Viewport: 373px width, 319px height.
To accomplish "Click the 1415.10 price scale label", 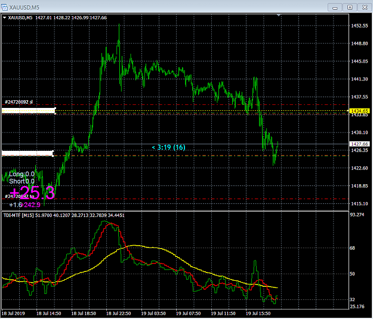I will (x=359, y=204).
